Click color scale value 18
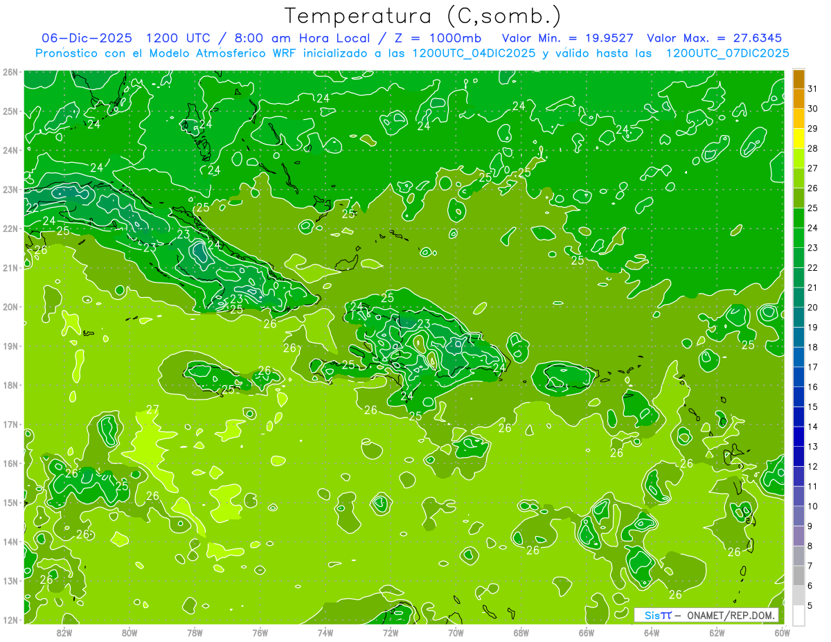This screenshot has width=831, height=642. (x=812, y=347)
